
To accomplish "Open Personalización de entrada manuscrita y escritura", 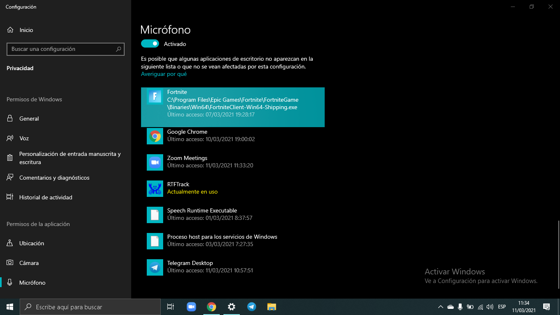I will (66, 158).
